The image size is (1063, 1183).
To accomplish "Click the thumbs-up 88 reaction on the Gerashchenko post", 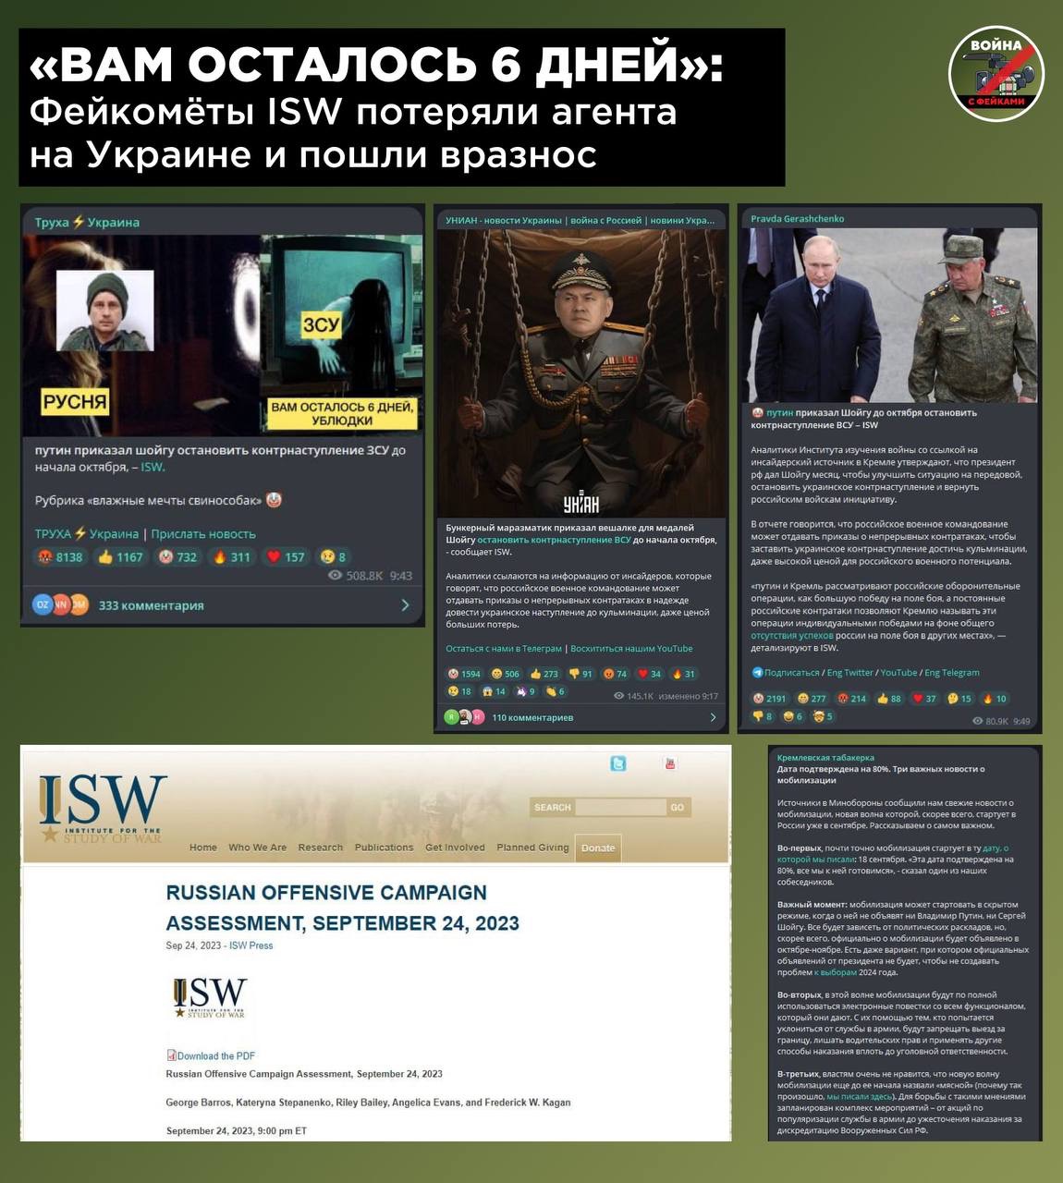I will click(890, 698).
